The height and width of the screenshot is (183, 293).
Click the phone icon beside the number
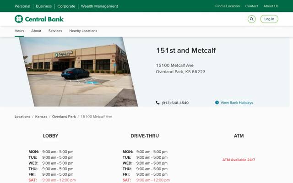[157, 102]
